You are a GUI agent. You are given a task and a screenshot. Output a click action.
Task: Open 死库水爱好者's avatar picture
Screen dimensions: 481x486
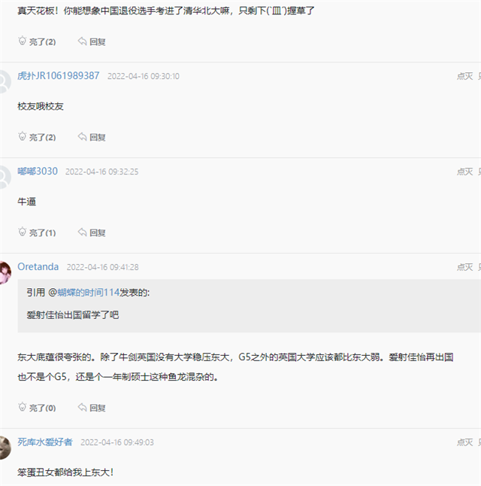(5, 446)
